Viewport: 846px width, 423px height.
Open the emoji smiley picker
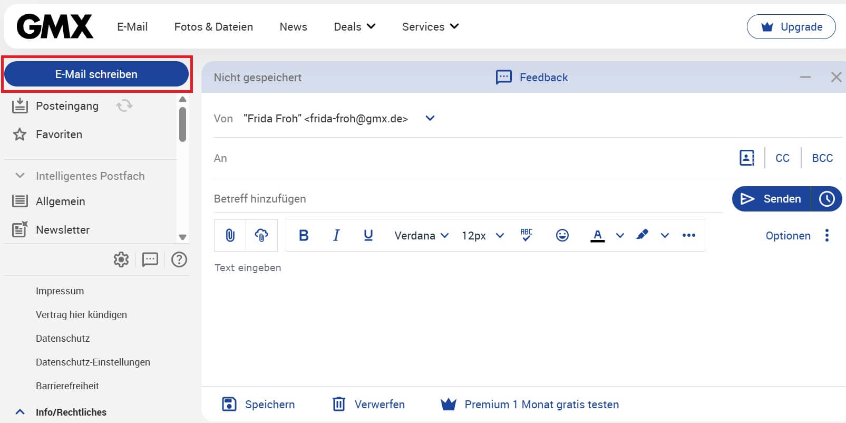click(x=562, y=235)
